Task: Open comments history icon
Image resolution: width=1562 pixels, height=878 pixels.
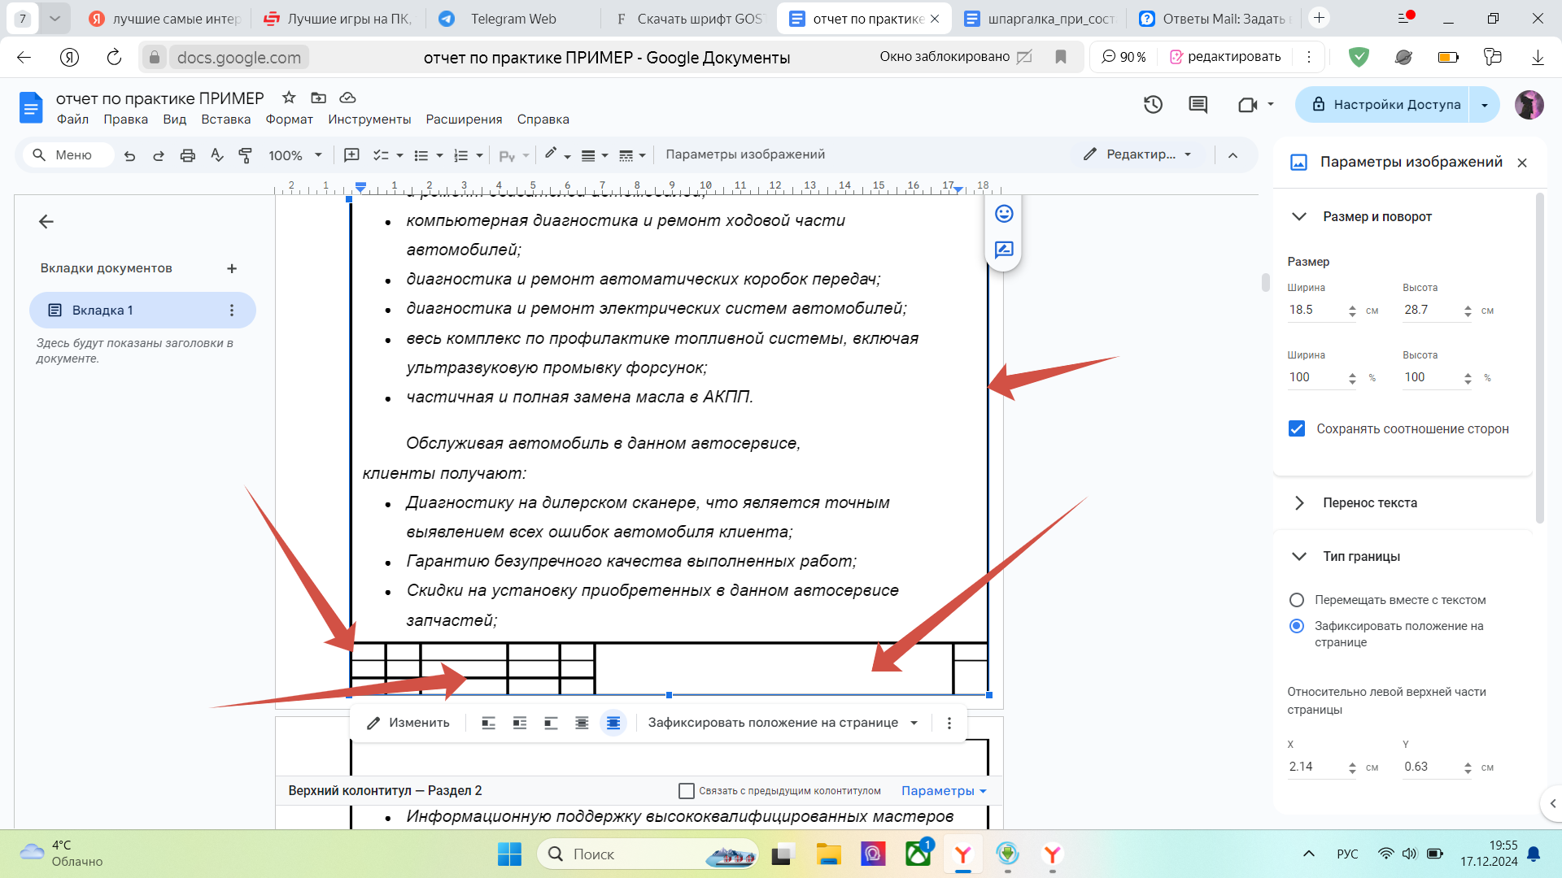Action: click(x=1198, y=104)
